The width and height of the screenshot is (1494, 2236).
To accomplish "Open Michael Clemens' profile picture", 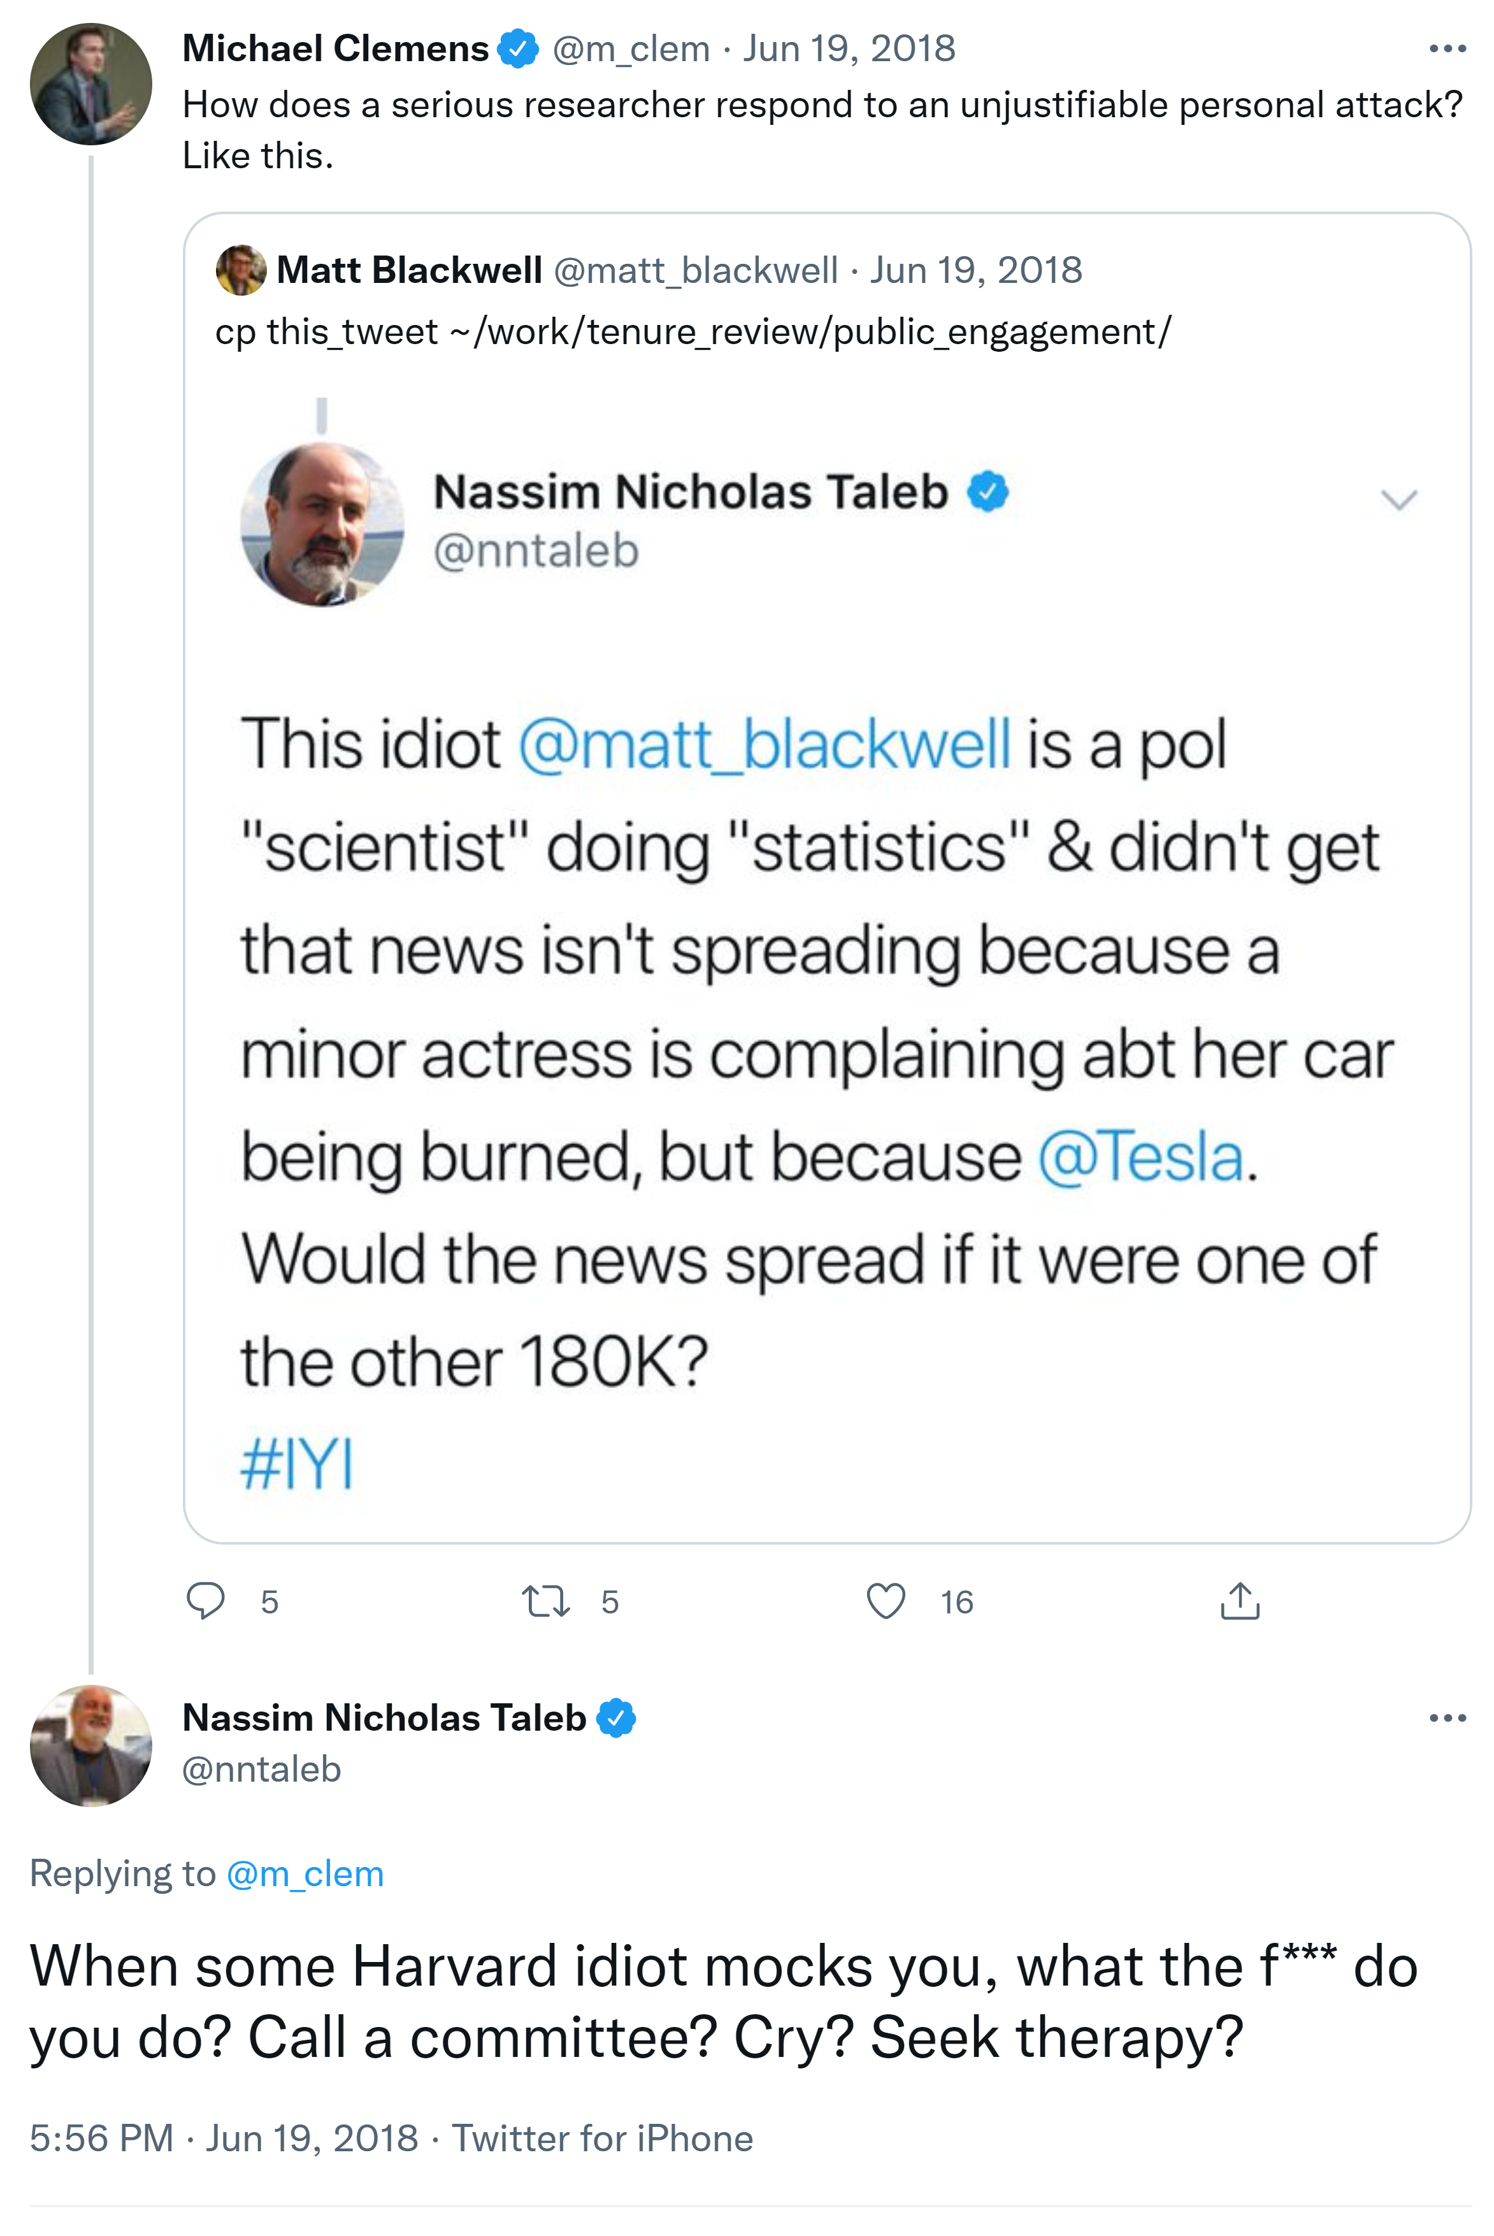I will click(90, 84).
